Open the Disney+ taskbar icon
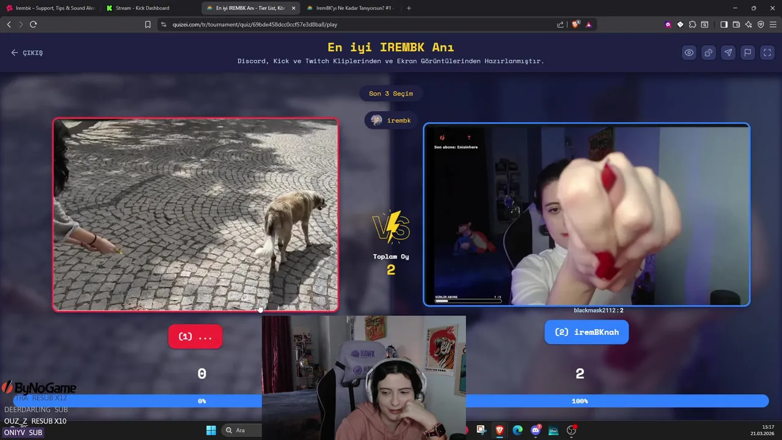The width and height of the screenshot is (782, 440). click(x=554, y=430)
